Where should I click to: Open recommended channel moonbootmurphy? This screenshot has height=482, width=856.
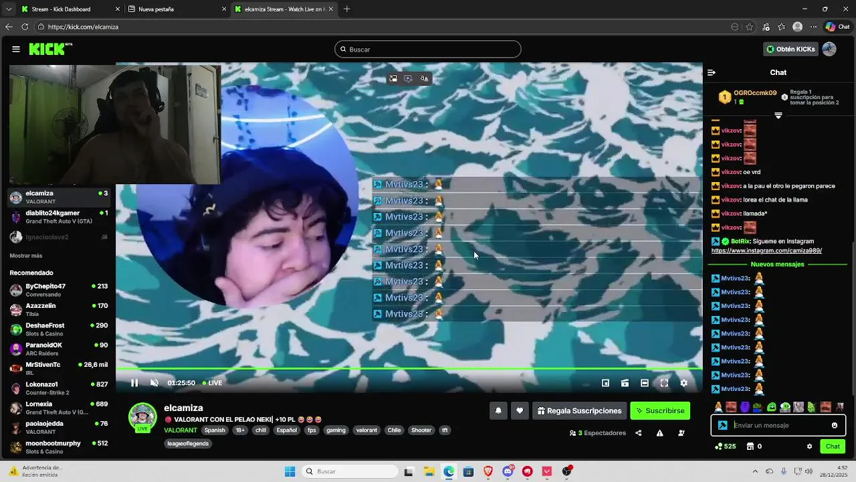[x=59, y=447]
